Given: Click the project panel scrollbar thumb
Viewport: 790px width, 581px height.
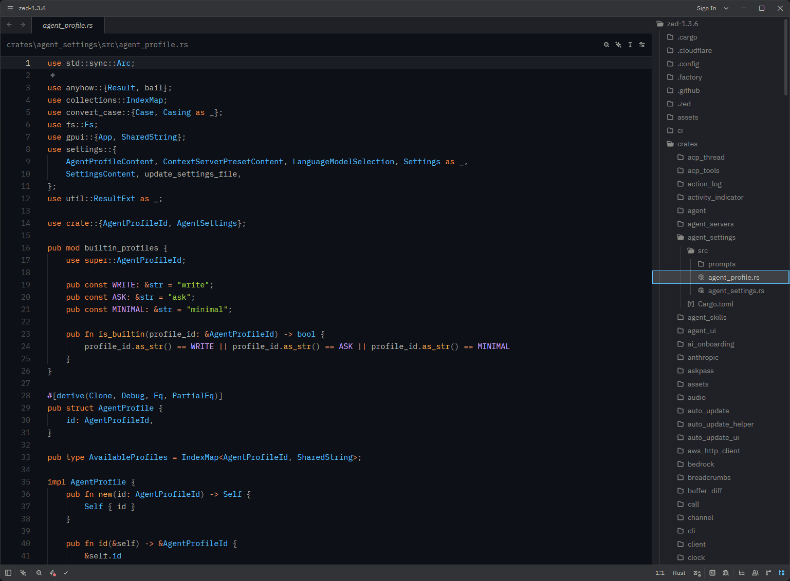Looking at the screenshot, I should 786,57.
